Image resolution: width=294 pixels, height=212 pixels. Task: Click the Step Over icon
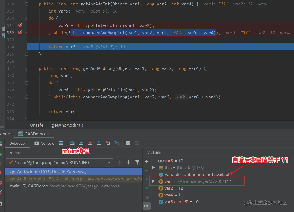(72, 143)
